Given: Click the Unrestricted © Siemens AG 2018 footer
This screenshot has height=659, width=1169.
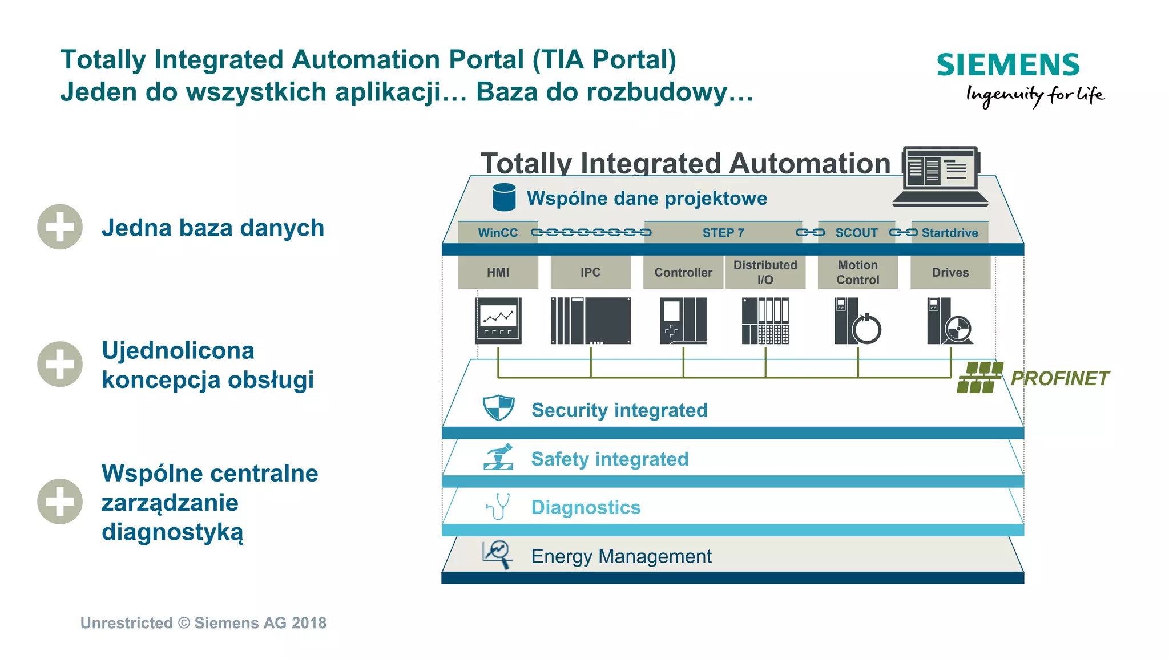Looking at the screenshot, I should (x=203, y=622).
